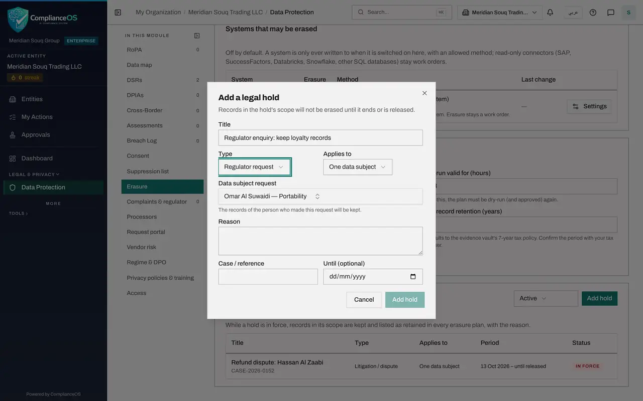Click into the Title field
This screenshot has height=401, width=643.
(x=320, y=138)
